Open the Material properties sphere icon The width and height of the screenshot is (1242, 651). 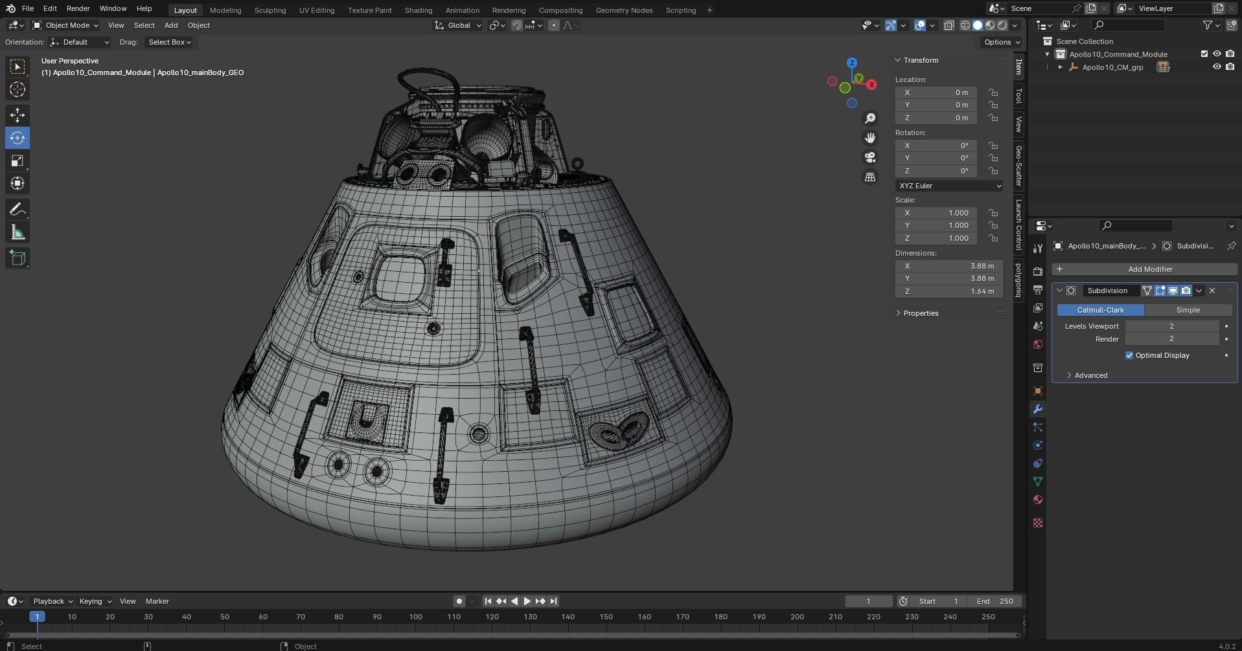click(1038, 500)
